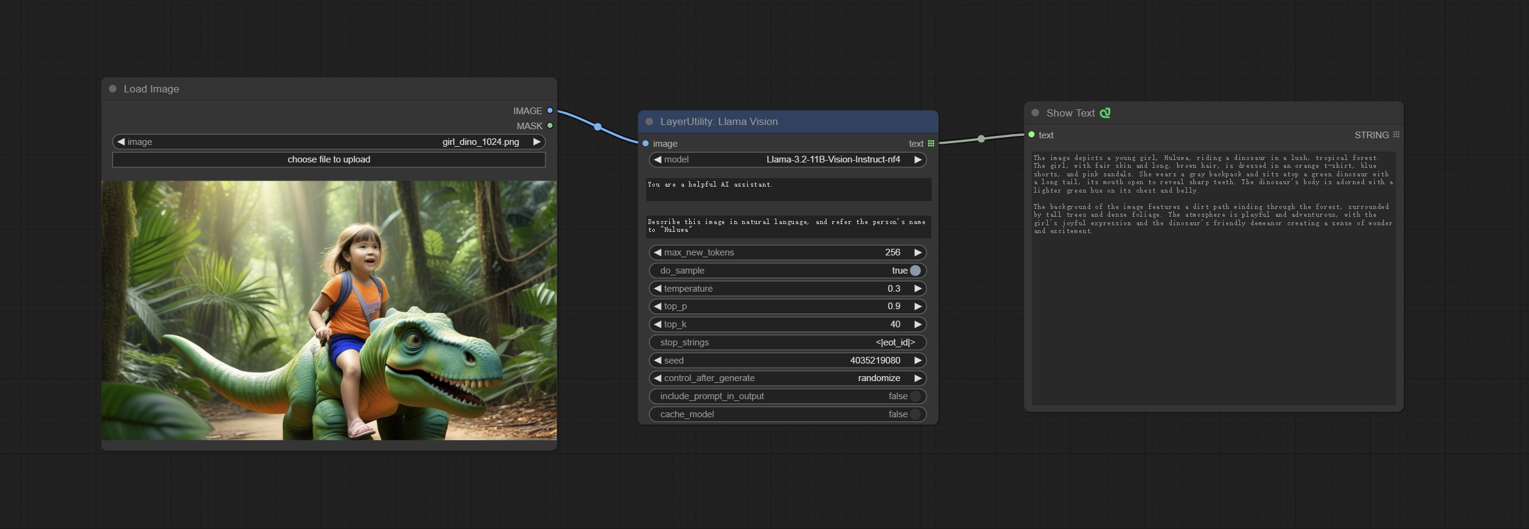Click the Load Image node collapse dot
This screenshot has height=529, width=1529.
[x=112, y=89]
